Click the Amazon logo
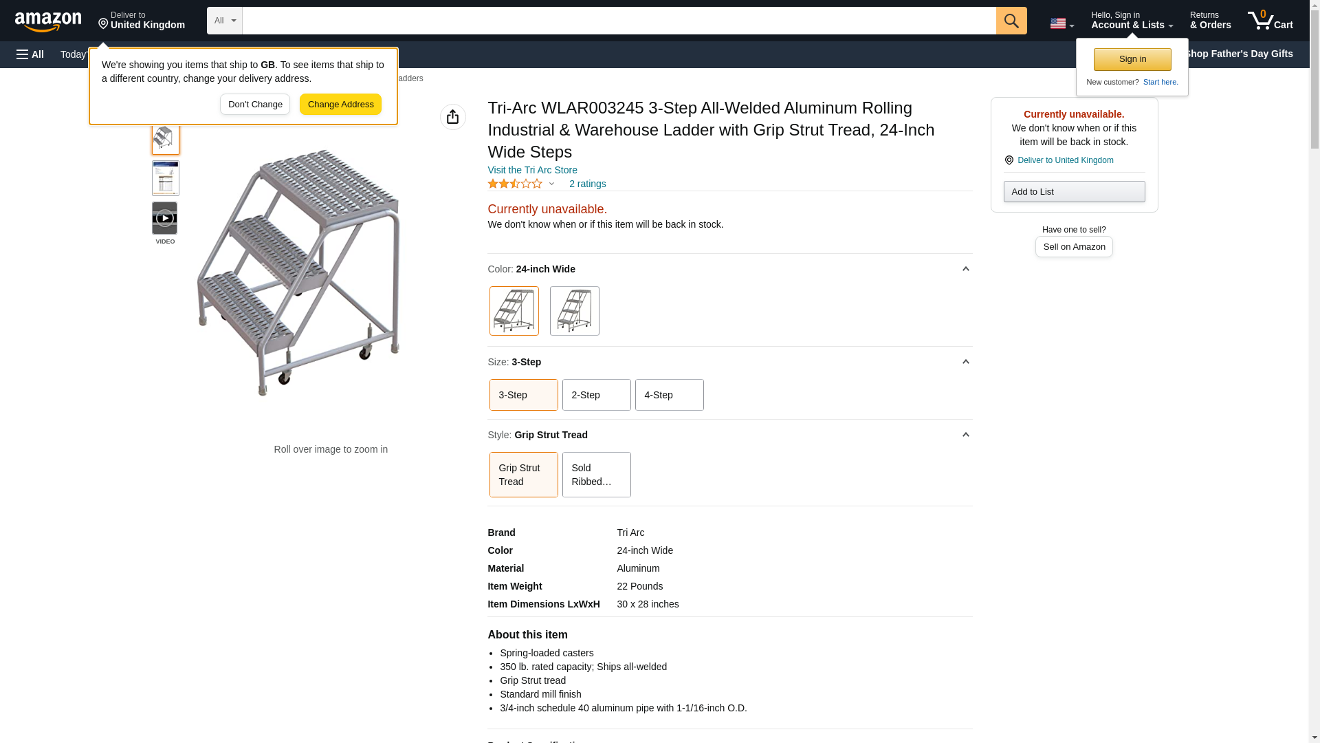1320x743 pixels. 48,21
